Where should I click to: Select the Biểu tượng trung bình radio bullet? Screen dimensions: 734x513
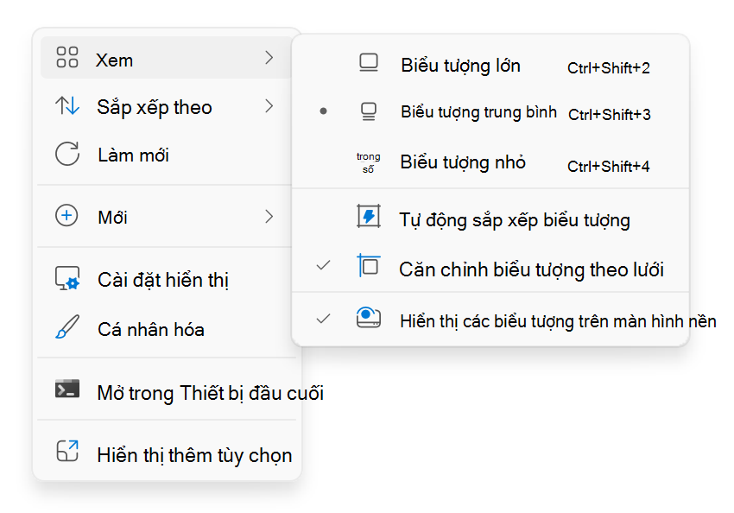pyautogui.click(x=323, y=111)
